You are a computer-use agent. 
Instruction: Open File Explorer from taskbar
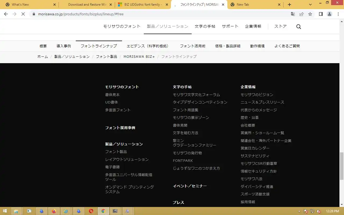[x=16, y=211]
